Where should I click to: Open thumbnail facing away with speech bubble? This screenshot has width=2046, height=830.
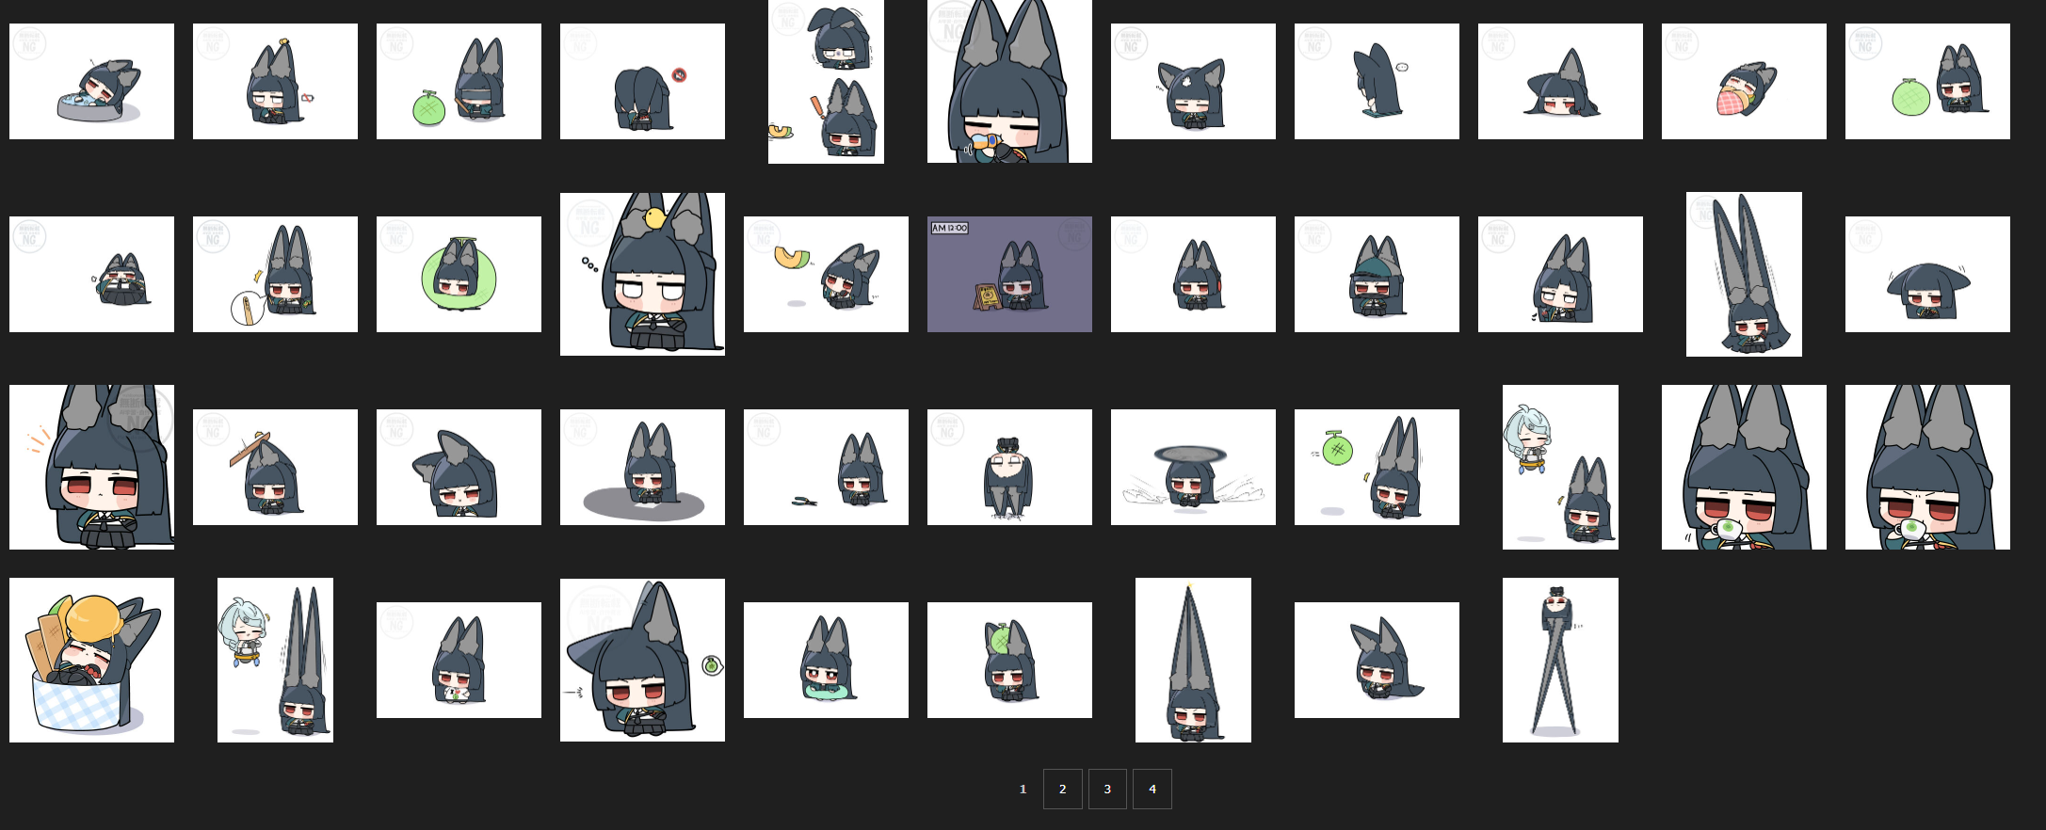pos(1377,81)
